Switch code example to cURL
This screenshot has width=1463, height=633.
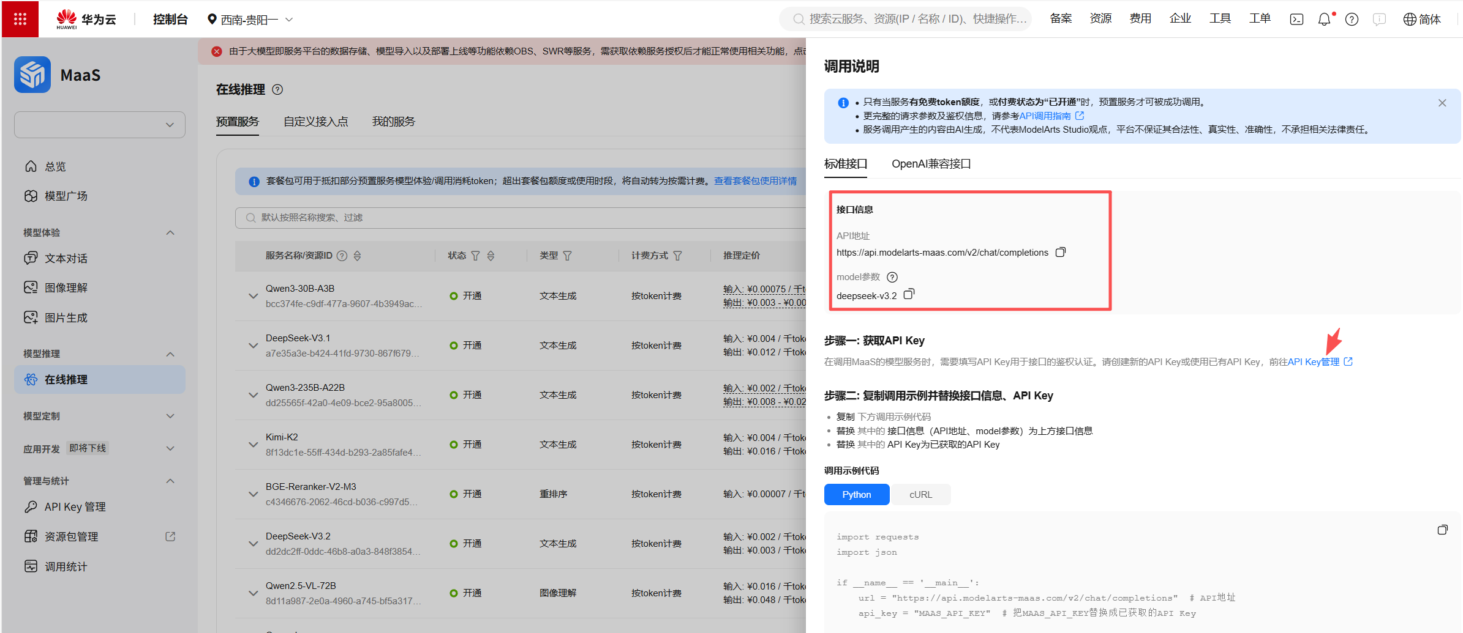click(x=920, y=495)
